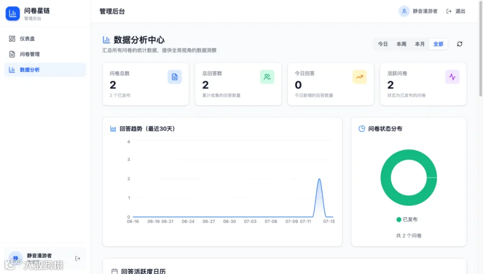
Task: Click the 数据分析 bar chart icon
Action: 12,70
